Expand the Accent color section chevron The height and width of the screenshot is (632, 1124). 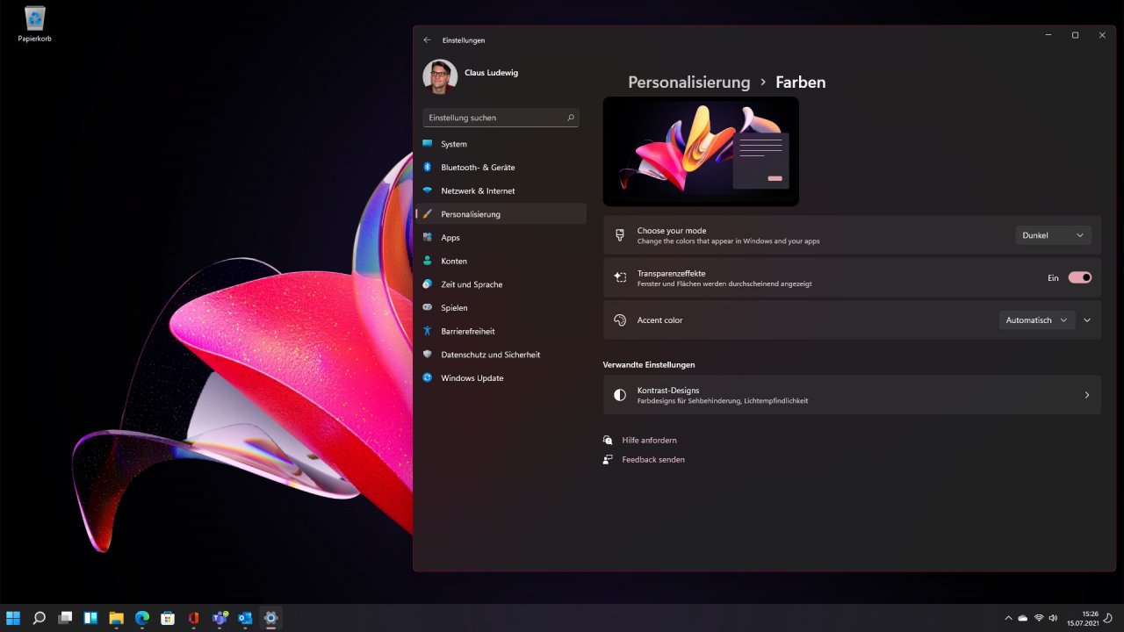pos(1087,320)
